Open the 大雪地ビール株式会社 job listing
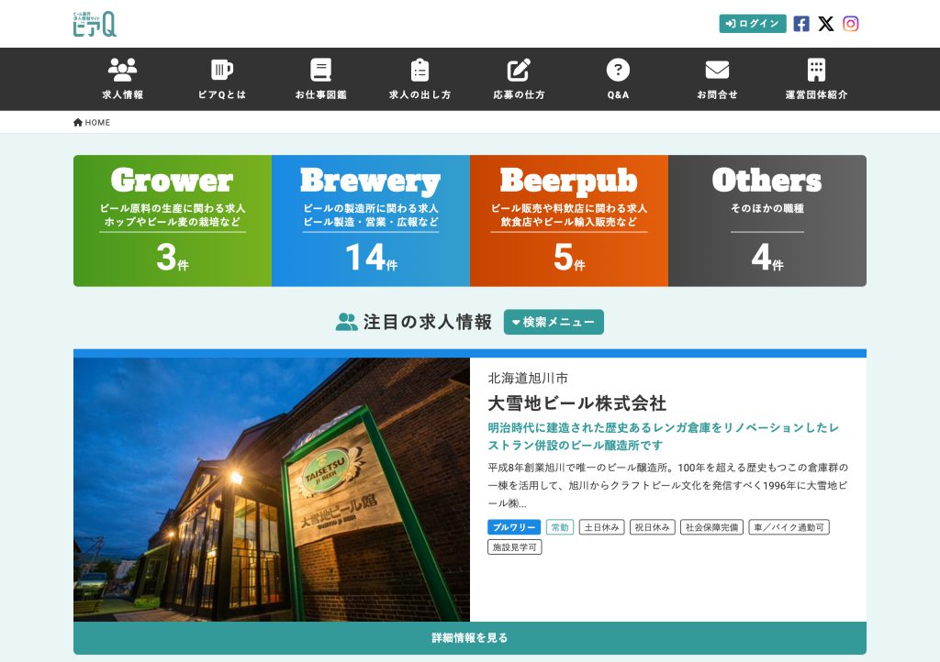Image resolution: width=940 pixels, height=662 pixels. 577,403
